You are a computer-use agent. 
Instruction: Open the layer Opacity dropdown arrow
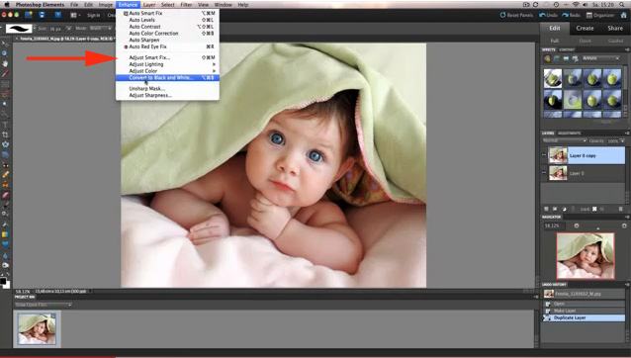[622, 141]
